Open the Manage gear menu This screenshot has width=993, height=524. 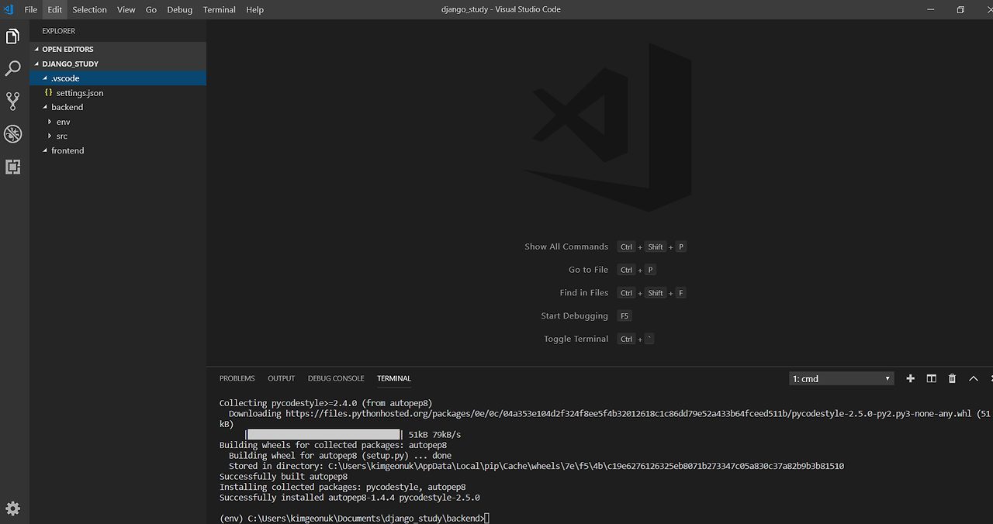tap(12, 508)
